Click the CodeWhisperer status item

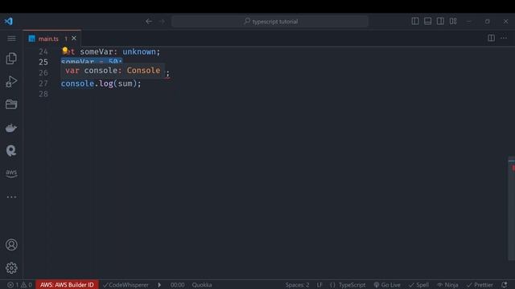click(x=126, y=285)
